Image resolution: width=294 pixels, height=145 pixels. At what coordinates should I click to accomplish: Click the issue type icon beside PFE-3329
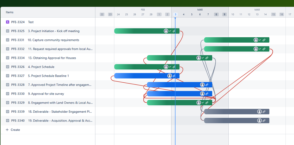coord(7,103)
